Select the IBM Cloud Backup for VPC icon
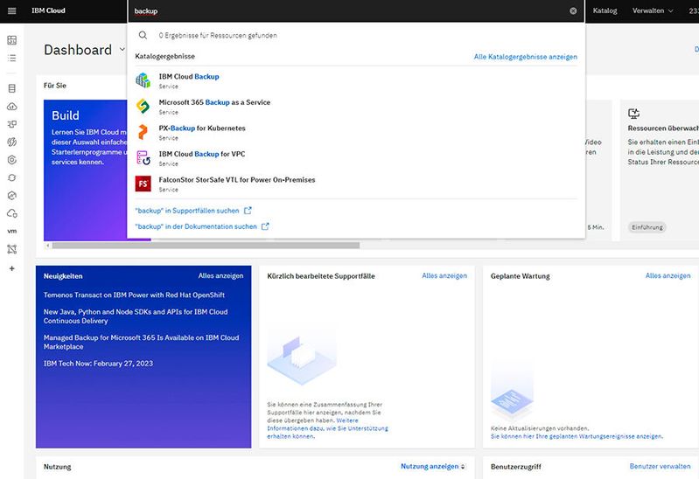The height and width of the screenshot is (479, 699). point(143,158)
